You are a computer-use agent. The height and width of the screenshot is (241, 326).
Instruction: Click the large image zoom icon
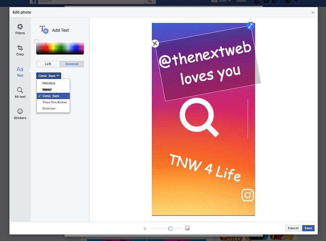click(187, 228)
